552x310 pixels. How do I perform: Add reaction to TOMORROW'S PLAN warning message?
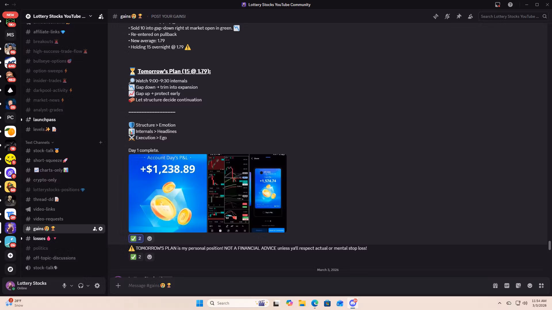(149, 257)
